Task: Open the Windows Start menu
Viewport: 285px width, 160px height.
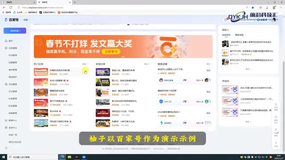Action: click(4, 157)
